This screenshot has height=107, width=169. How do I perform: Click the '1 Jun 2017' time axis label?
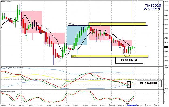click(94, 105)
